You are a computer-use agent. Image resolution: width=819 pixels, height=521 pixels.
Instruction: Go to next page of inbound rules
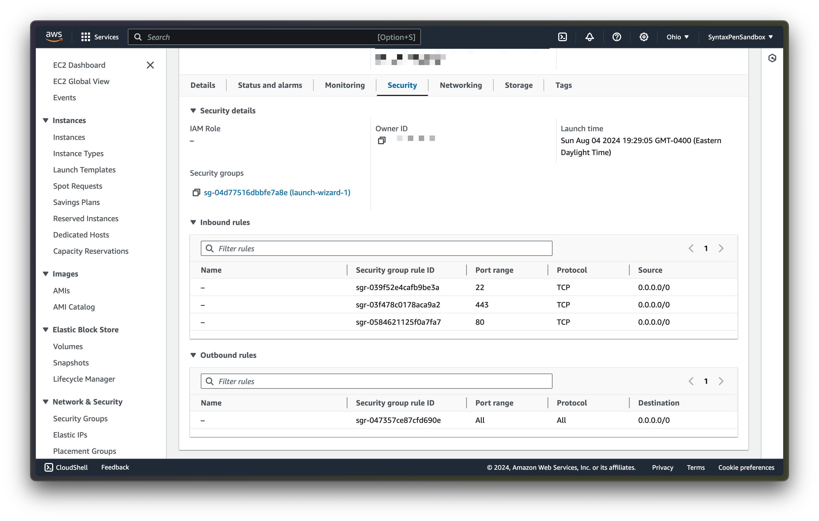tap(721, 248)
